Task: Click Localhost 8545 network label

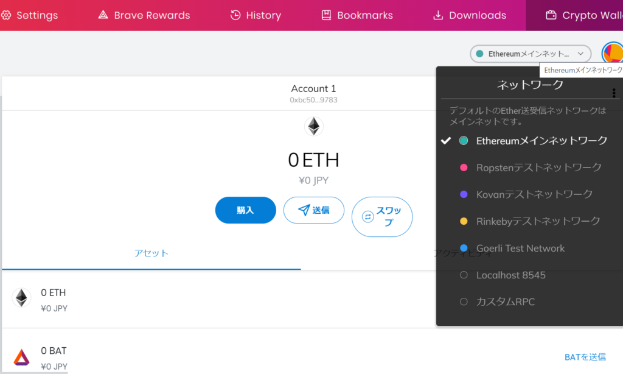Action: click(x=511, y=275)
